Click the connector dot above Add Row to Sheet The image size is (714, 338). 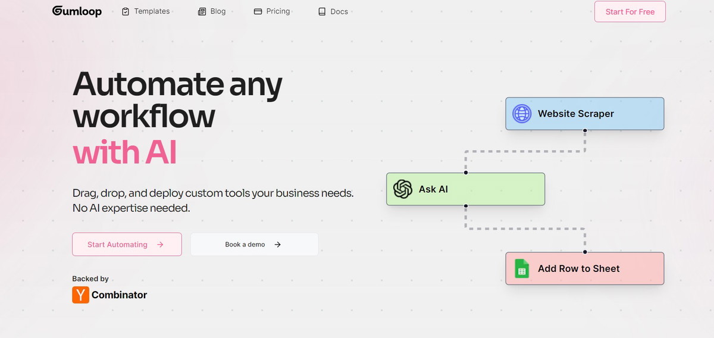(x=585, y=252)
